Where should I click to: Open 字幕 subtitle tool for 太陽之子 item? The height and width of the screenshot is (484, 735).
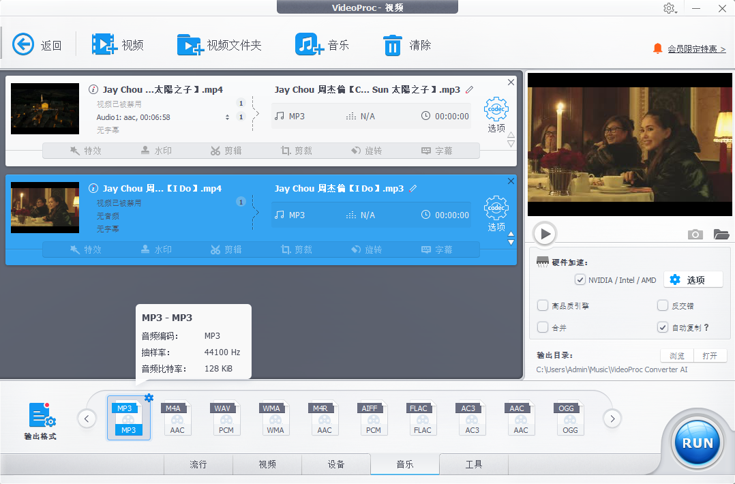point(437,151)
